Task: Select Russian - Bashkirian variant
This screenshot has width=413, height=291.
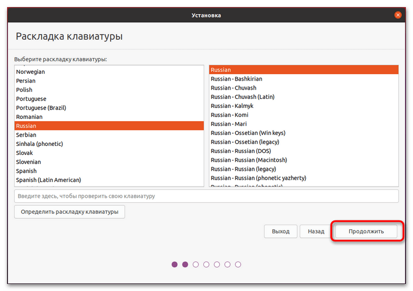Action: [x=237, y=79]
